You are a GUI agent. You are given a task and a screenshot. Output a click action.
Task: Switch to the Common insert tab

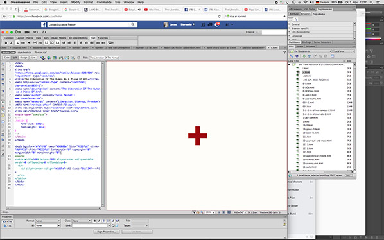click(x=9, y=38)
